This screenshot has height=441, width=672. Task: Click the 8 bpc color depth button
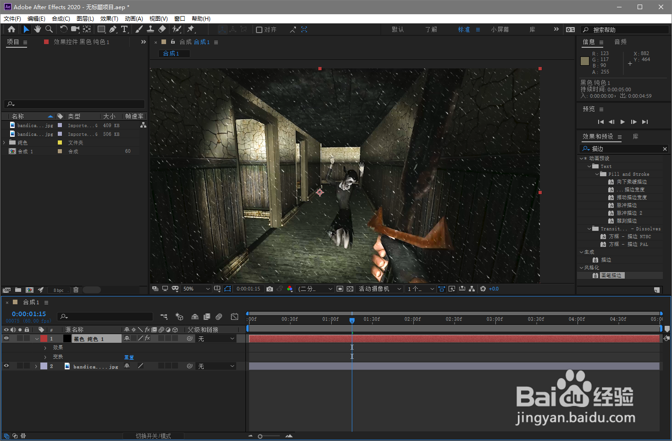point(59,290)
